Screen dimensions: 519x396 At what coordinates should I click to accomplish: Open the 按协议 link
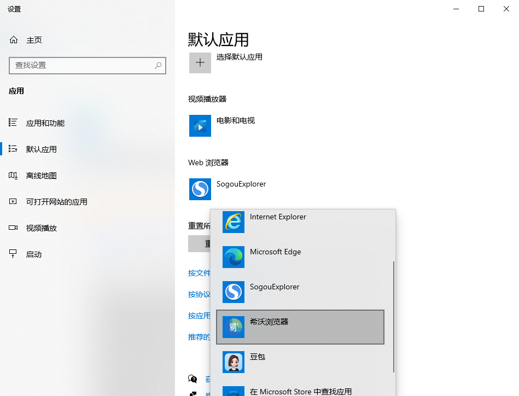[199, 294]
